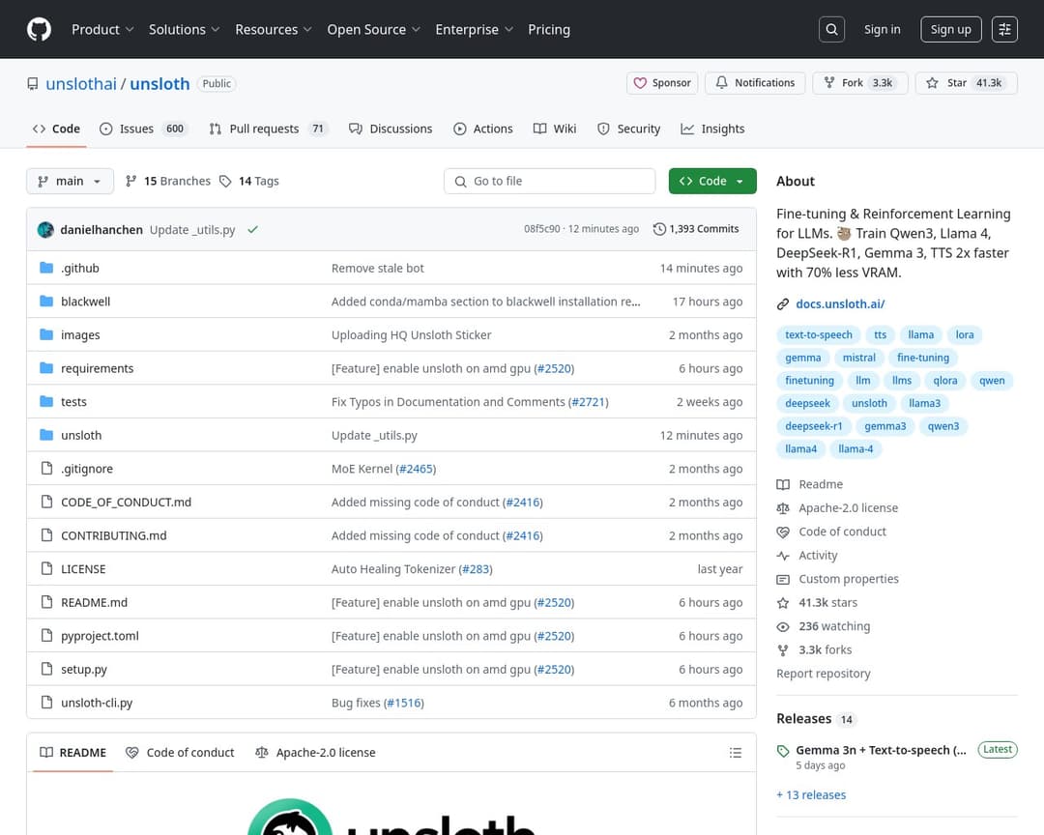
Task: Open the text-to-speech topic tag
Action: pos(819,335)
